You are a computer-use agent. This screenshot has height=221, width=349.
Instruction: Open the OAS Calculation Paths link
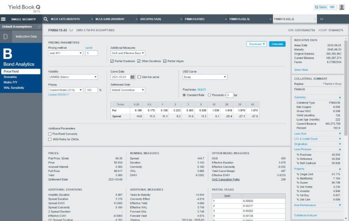point(226,179)
